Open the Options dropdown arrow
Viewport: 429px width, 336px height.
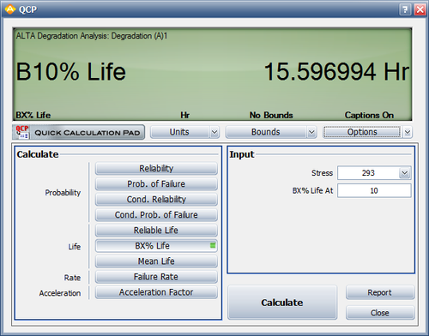tap(408, 132)
